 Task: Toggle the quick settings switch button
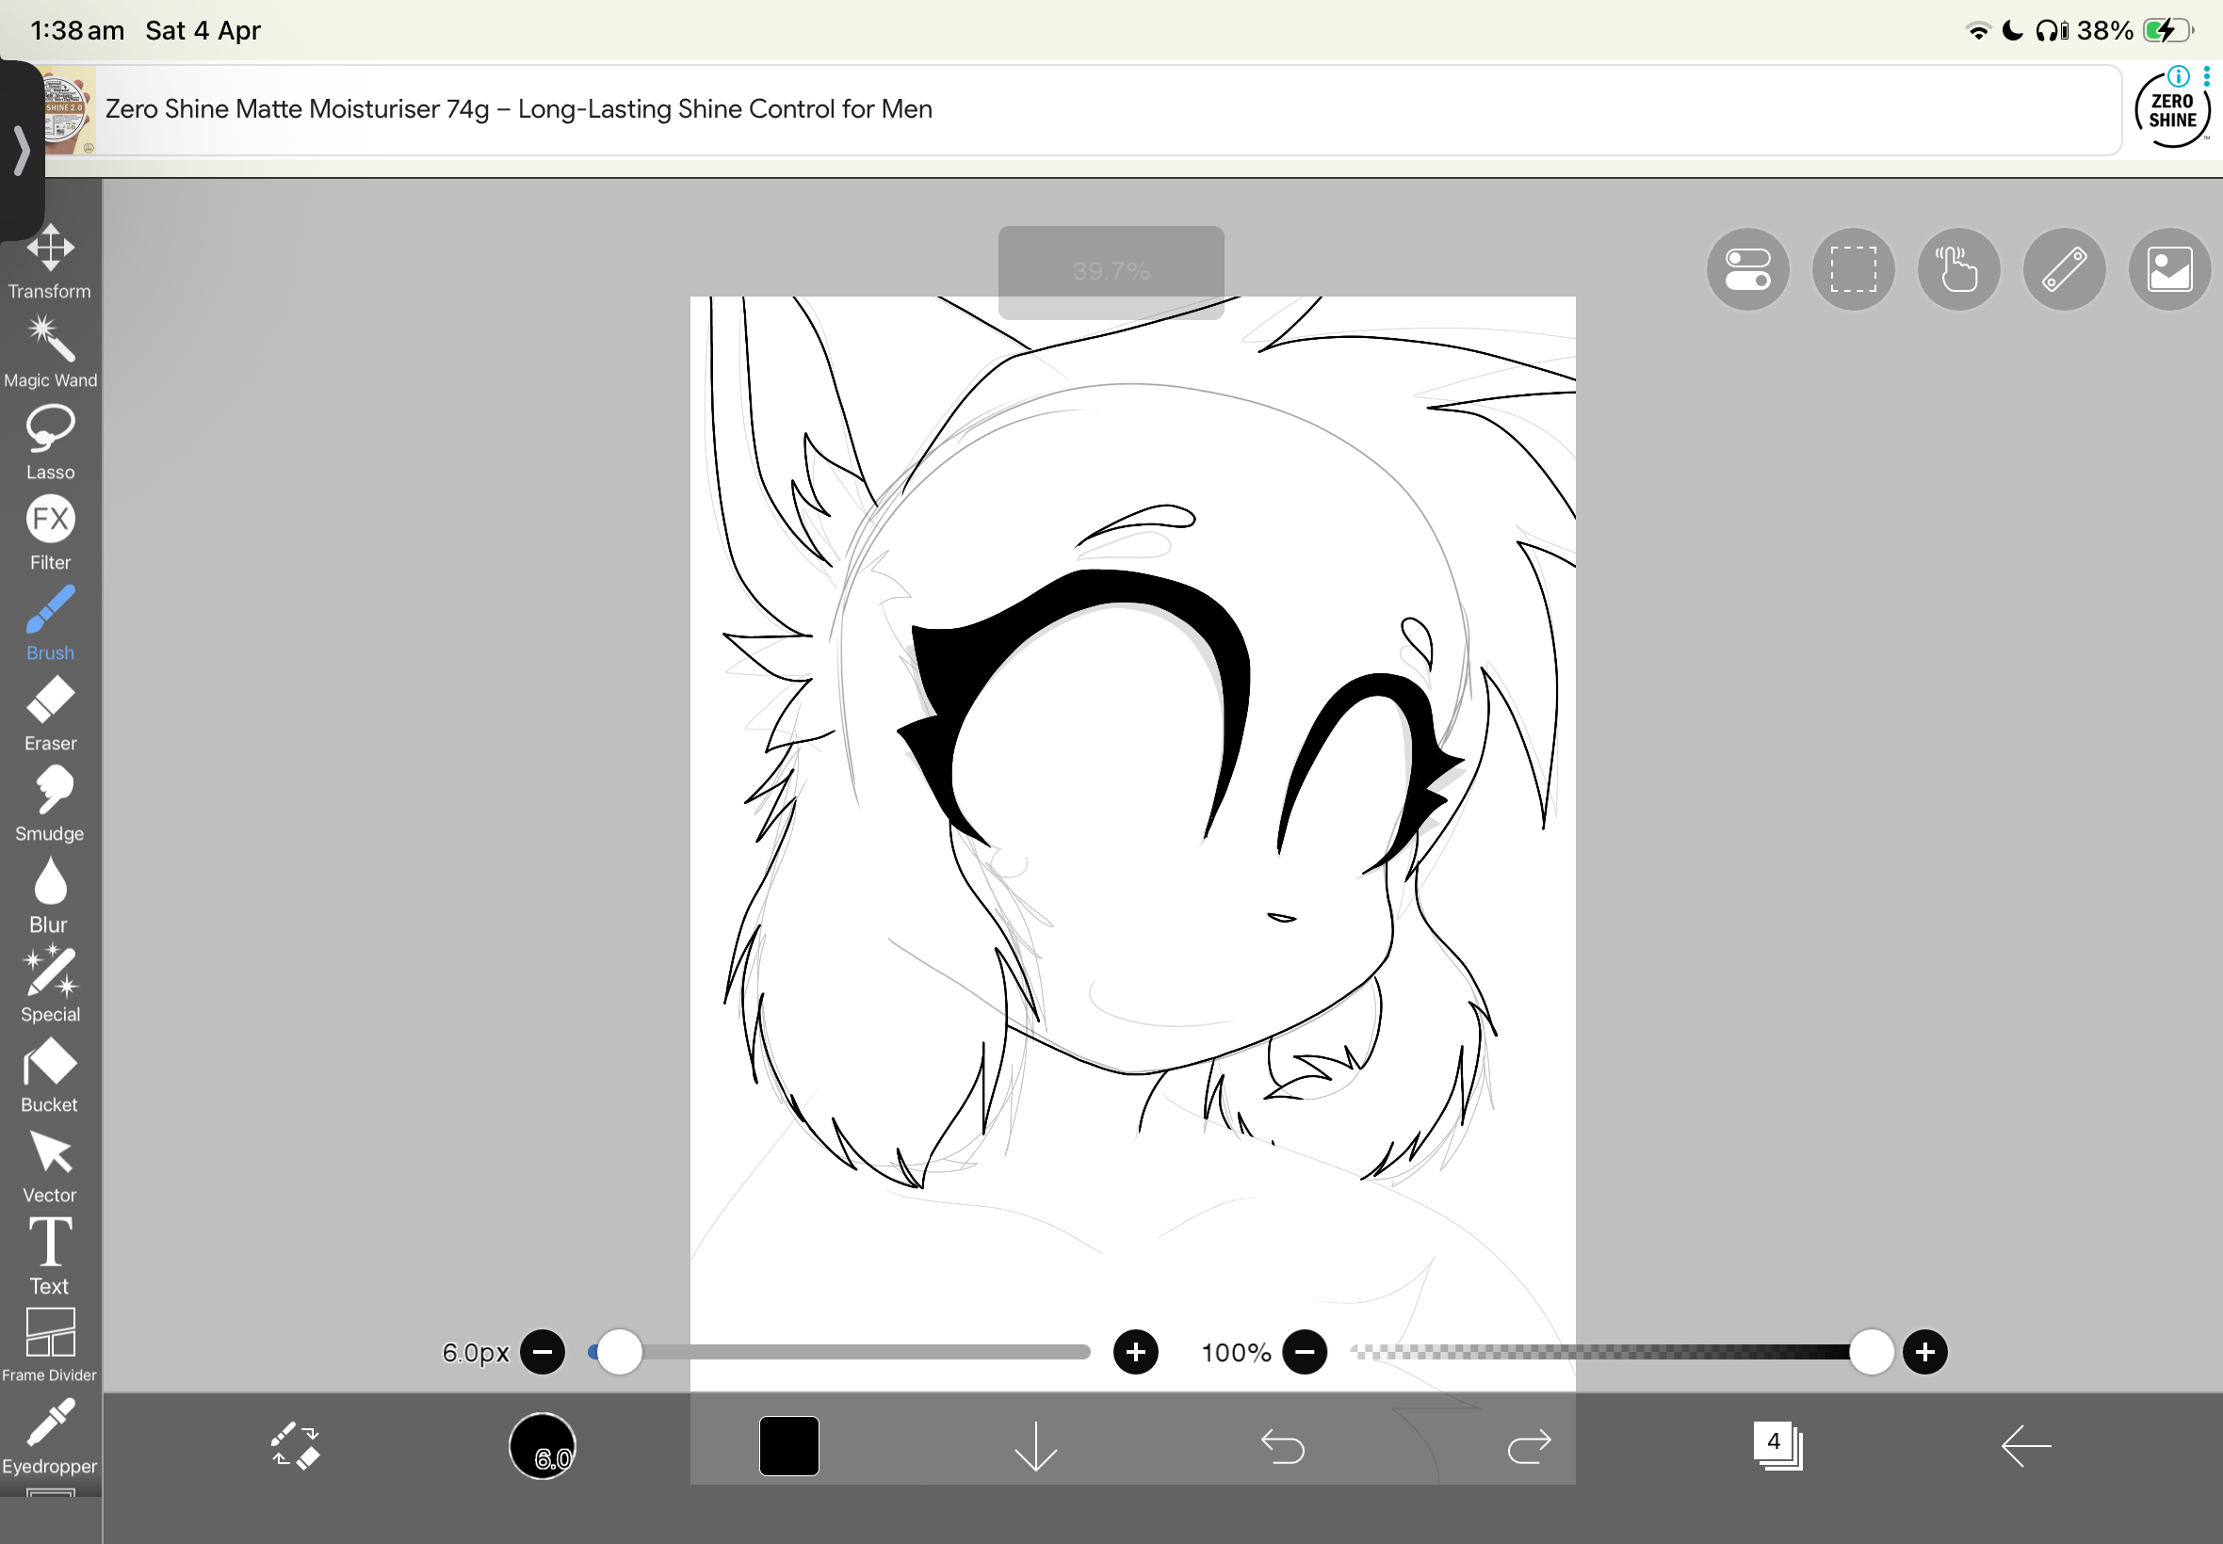1747,270
